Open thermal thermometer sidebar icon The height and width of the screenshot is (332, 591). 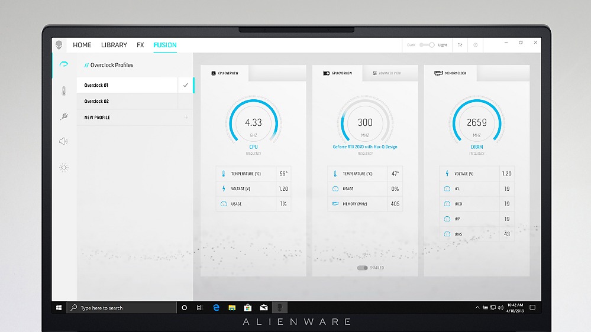coord(64,91)
